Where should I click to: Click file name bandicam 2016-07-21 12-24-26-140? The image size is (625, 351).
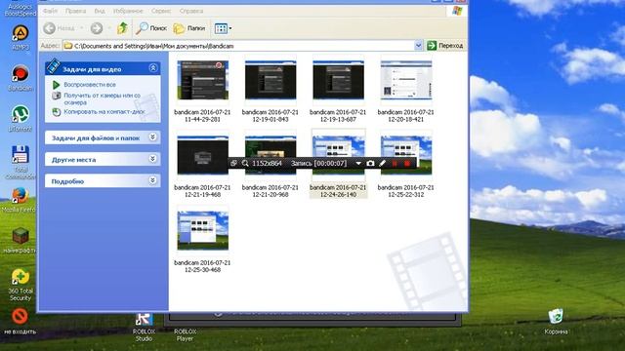pyautogui.click(x=338, y=191)
